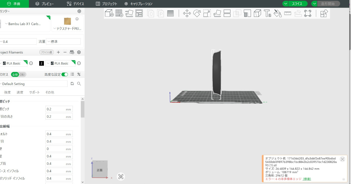The height and width of the screenshot is (184, 351).
Task: Toggle the 高度な設定 advanced settings switch
Action: tap(65, 74)
